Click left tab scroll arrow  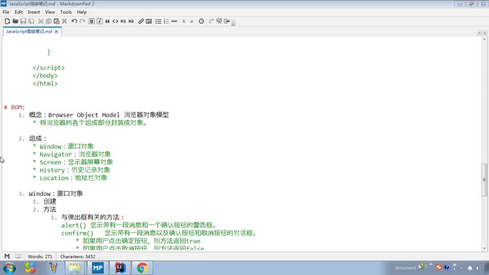point(479,33)
